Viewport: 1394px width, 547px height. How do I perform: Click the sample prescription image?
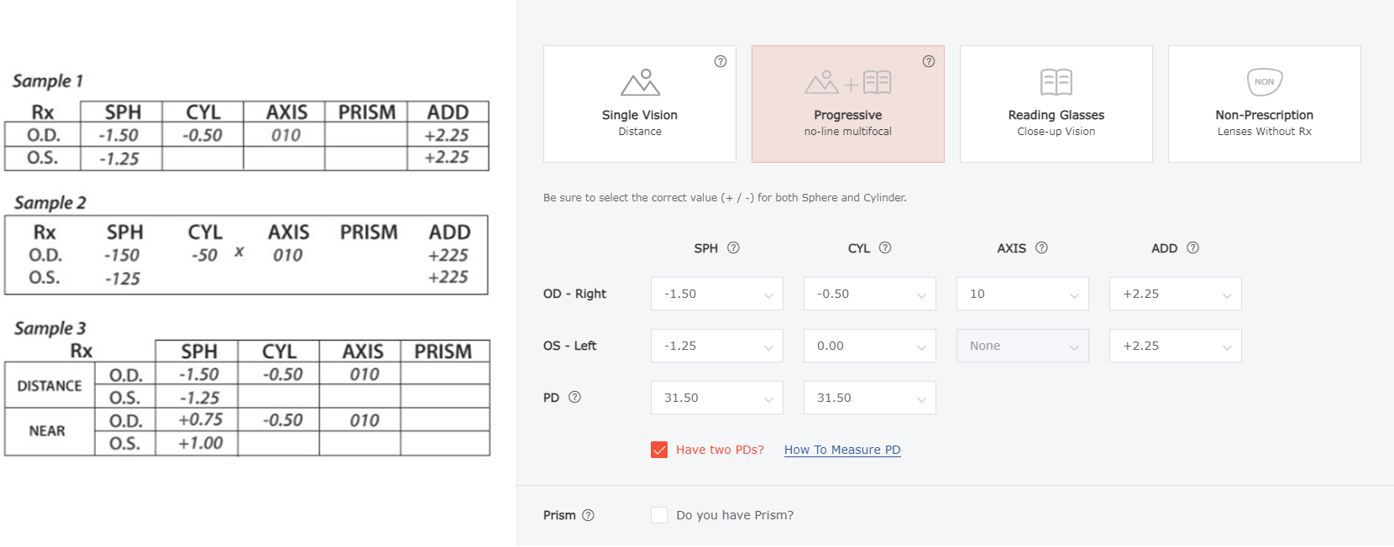click(248, 264)
